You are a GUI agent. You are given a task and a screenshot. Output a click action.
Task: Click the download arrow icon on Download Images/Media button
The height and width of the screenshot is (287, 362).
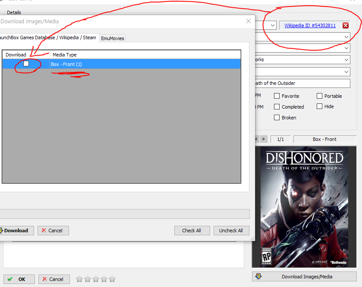(258, 276)
